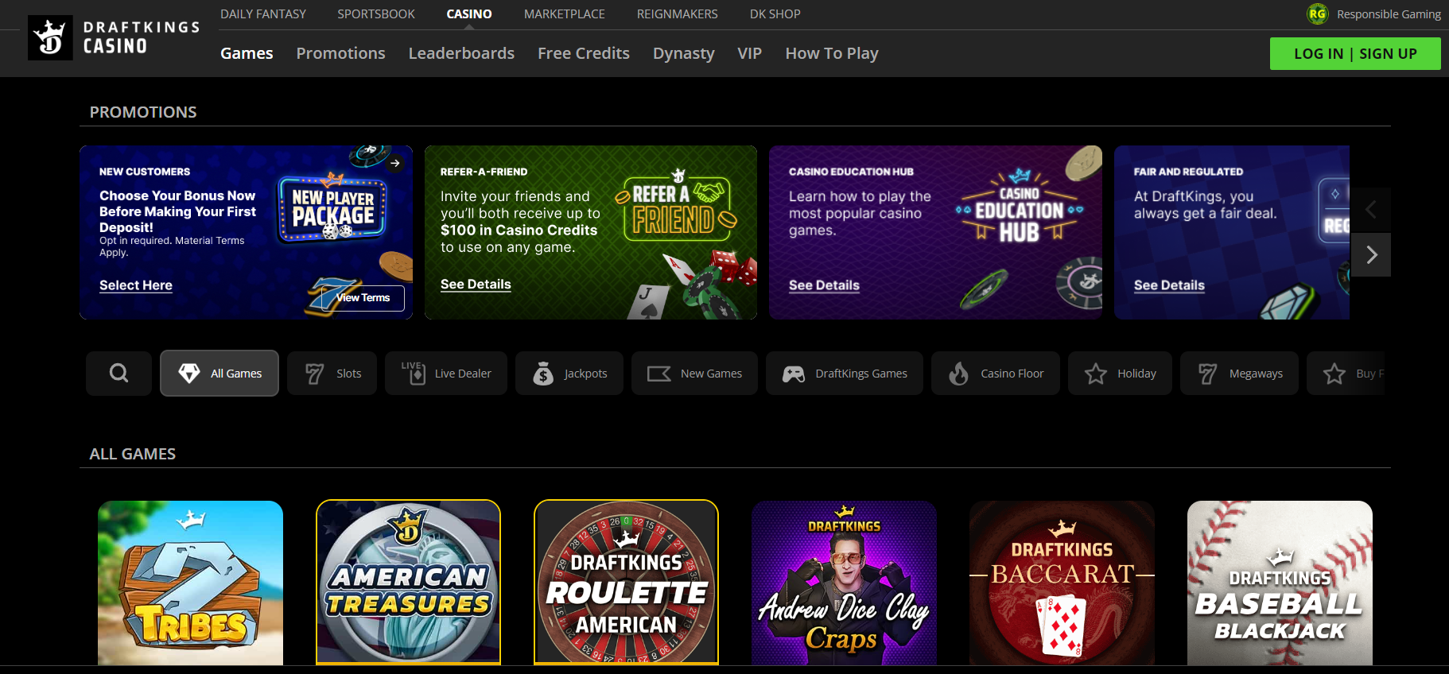
Task: Click the diamond icon on All Games
Action: (188, 373)
